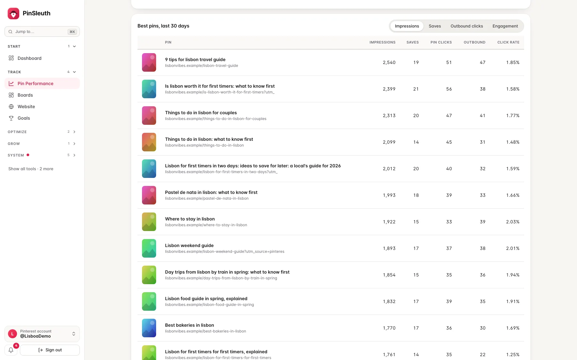Screen dimensions: 577x360
Task: Go to Website in the sidebar
Action: 42,107
